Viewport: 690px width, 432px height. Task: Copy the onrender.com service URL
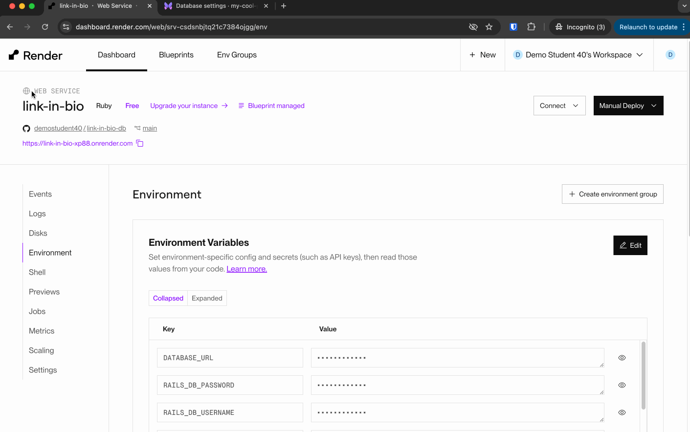click(140, 143)
